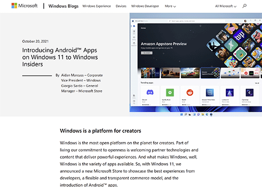Click the Store search box in hero image
The height and width of the screenshot is (187, 262).
pos(196,21)
